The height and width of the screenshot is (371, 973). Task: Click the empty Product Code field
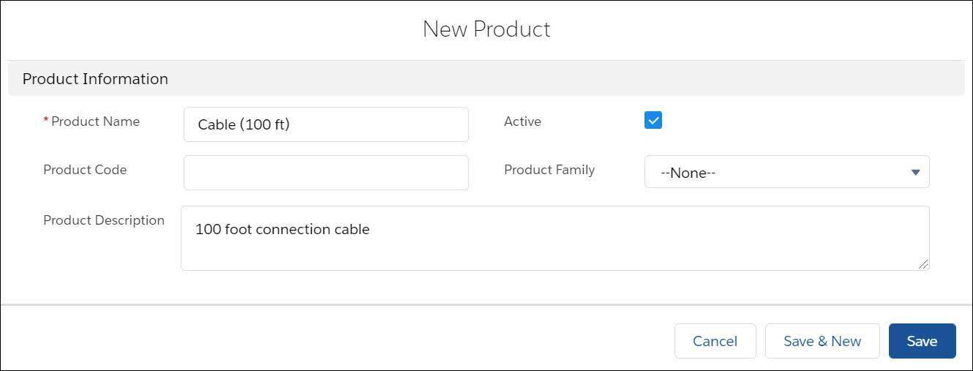[326, 173]
